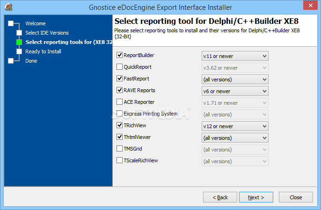Enable the QuickReport checkbox
The image size is (321, 210).
[x=119, y=67]
